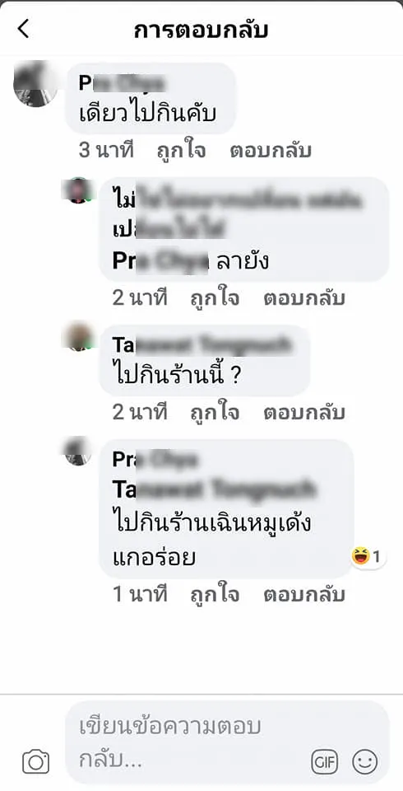The height and width of the screenshot is (791, 403).
Task: Reply to the ลายัง comment
Action: (x=303, y=298)
